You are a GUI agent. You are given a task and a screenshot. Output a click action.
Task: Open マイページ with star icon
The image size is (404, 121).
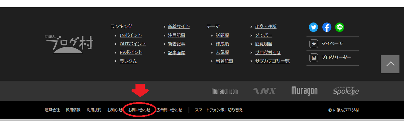(332, 44)
